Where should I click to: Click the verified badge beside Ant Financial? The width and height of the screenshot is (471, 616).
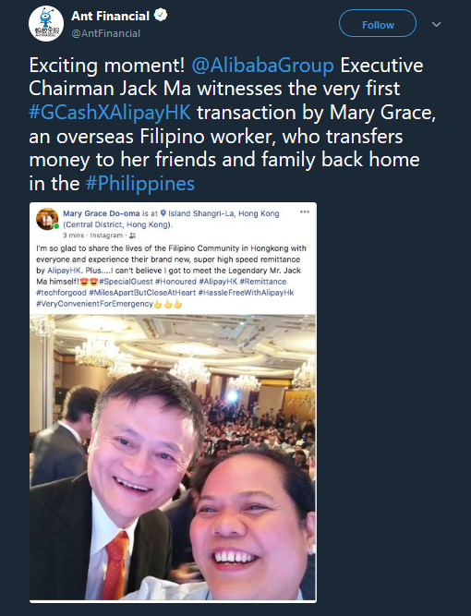tap(161, 16)
